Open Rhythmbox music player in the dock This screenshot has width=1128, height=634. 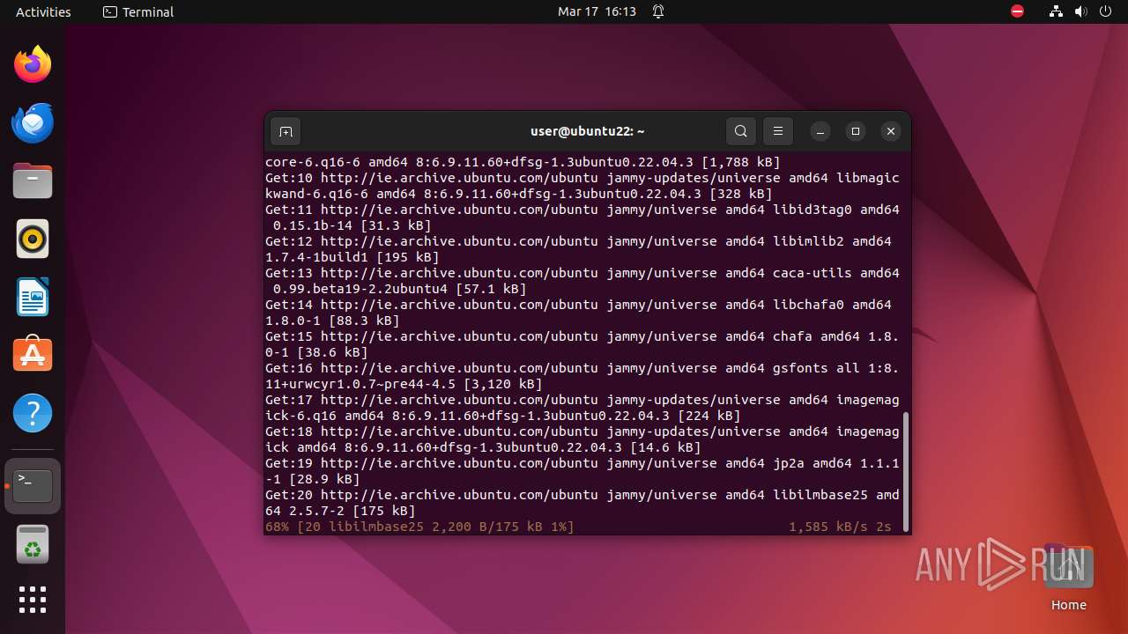tap(33, 239)
